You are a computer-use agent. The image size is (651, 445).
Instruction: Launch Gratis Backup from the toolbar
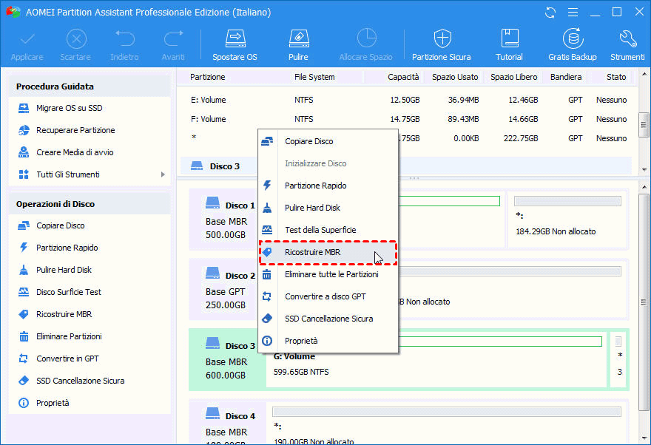click(573, 45)
